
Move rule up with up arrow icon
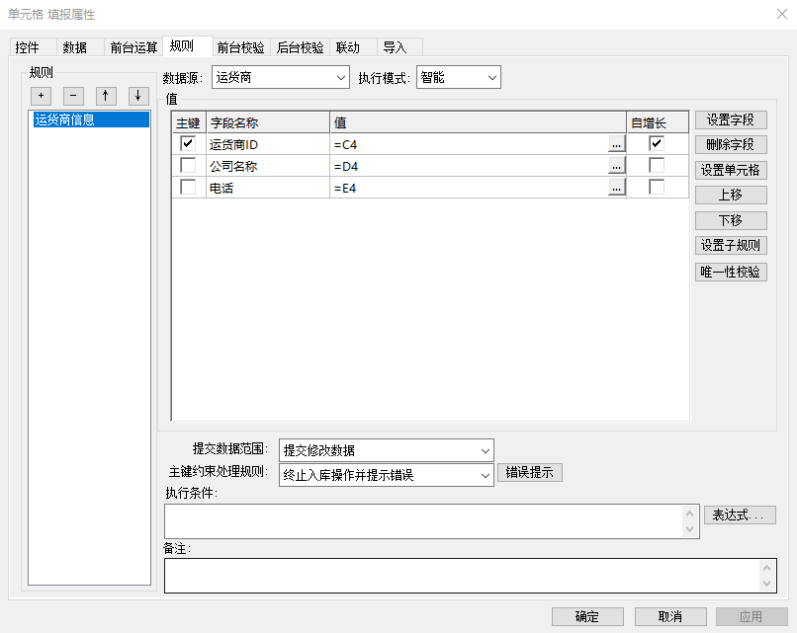coord(107,96)
